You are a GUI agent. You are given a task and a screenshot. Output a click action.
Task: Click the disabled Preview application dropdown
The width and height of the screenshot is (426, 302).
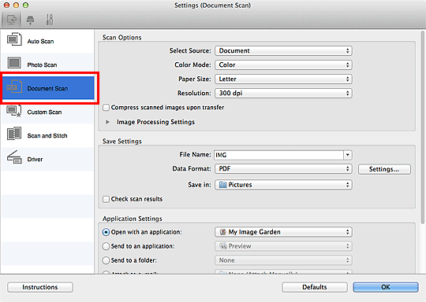(x=283, y=246)
